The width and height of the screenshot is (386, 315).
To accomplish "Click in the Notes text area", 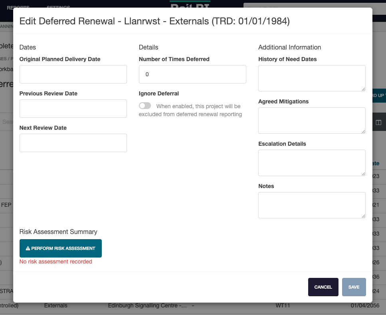I will coord(311,205).
